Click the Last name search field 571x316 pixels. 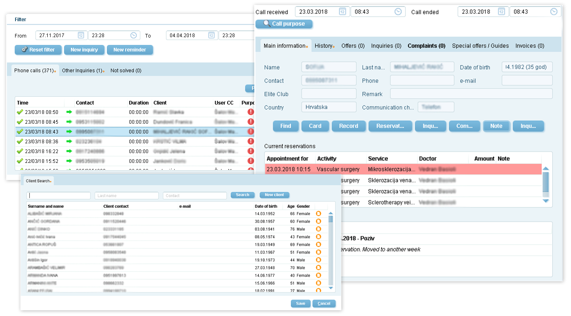click(x=126, y=196)
